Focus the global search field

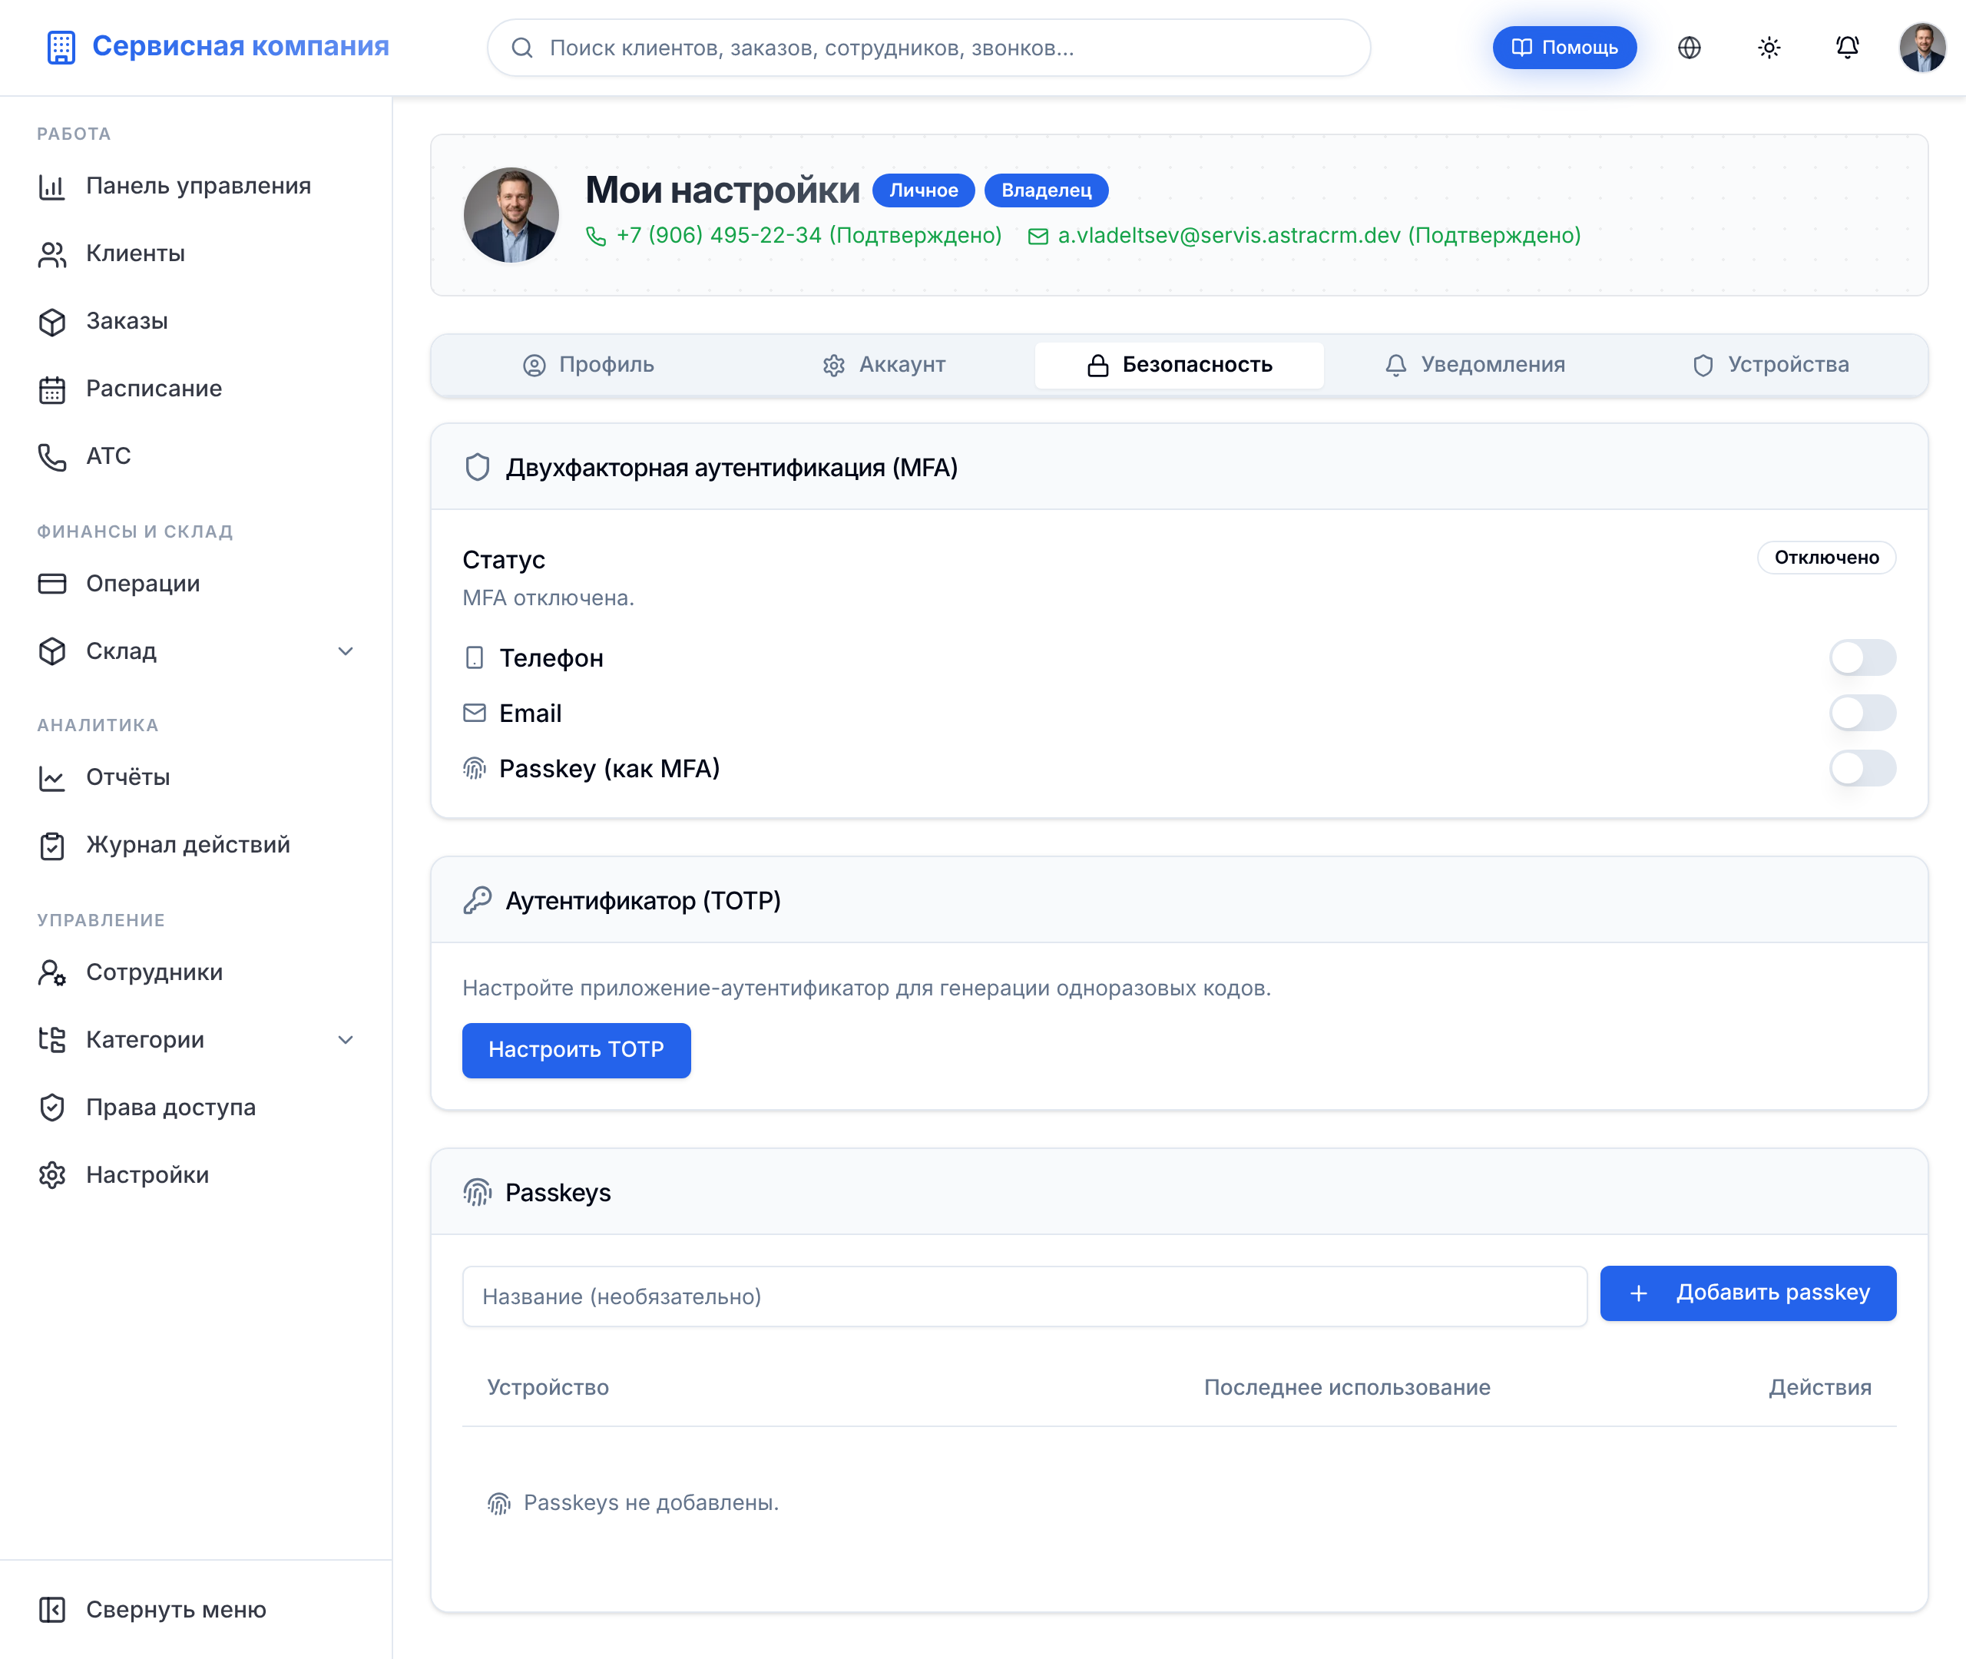tap(928, 48)
